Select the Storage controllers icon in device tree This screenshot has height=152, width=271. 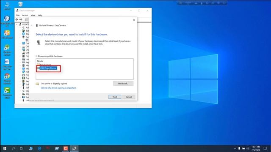tap(24, 94)
